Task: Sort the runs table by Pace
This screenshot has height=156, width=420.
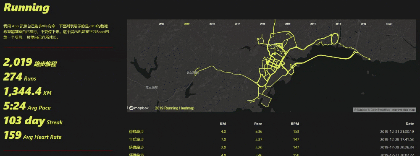Action: 258,124
